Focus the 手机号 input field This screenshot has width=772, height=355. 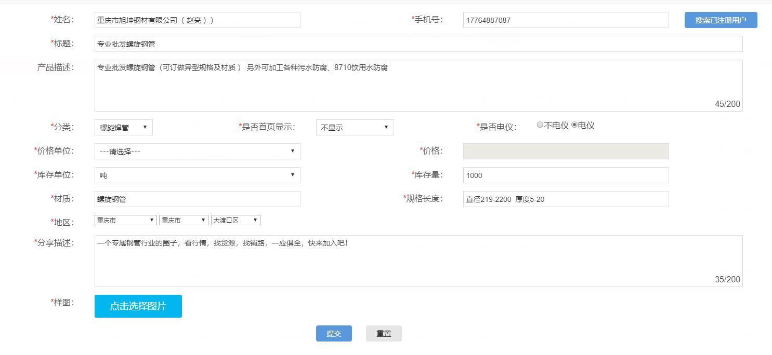(566, 20)
